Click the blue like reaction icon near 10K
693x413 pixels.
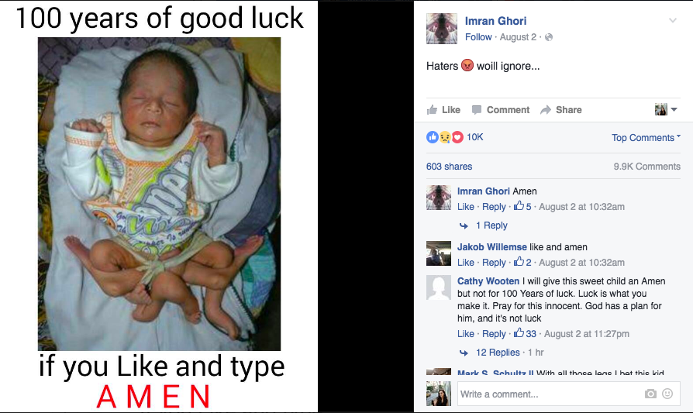click(432, 137)
